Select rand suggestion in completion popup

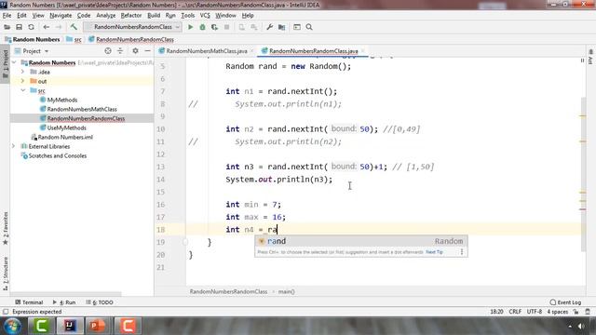coord(361,241)
